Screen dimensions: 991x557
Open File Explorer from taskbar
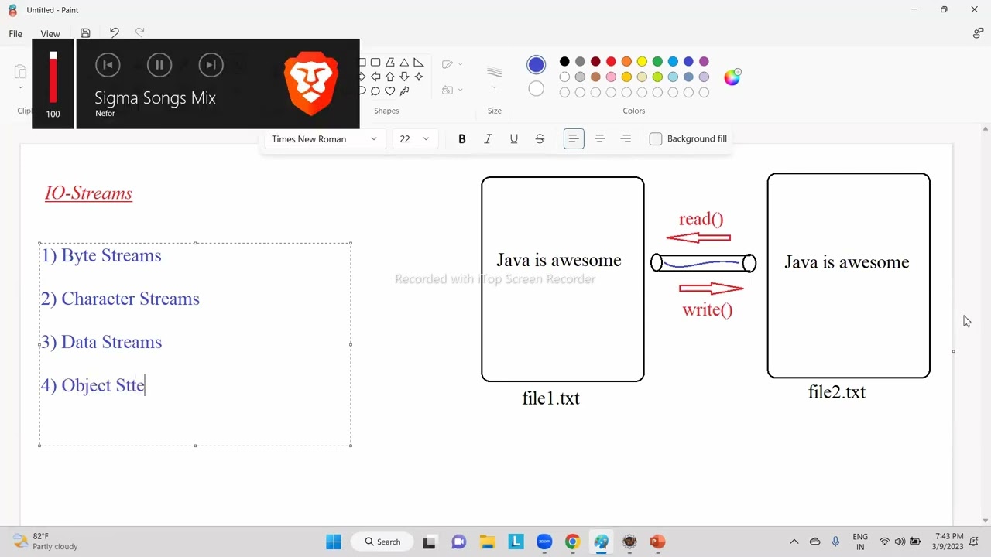[487, 542]
